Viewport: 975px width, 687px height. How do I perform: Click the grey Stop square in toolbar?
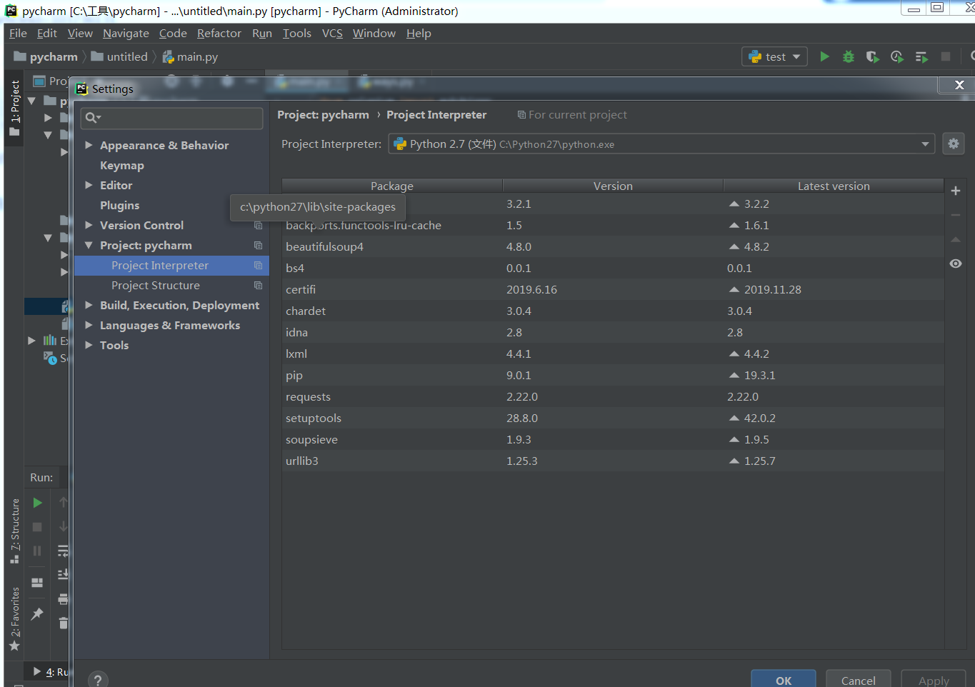[946, 56]
